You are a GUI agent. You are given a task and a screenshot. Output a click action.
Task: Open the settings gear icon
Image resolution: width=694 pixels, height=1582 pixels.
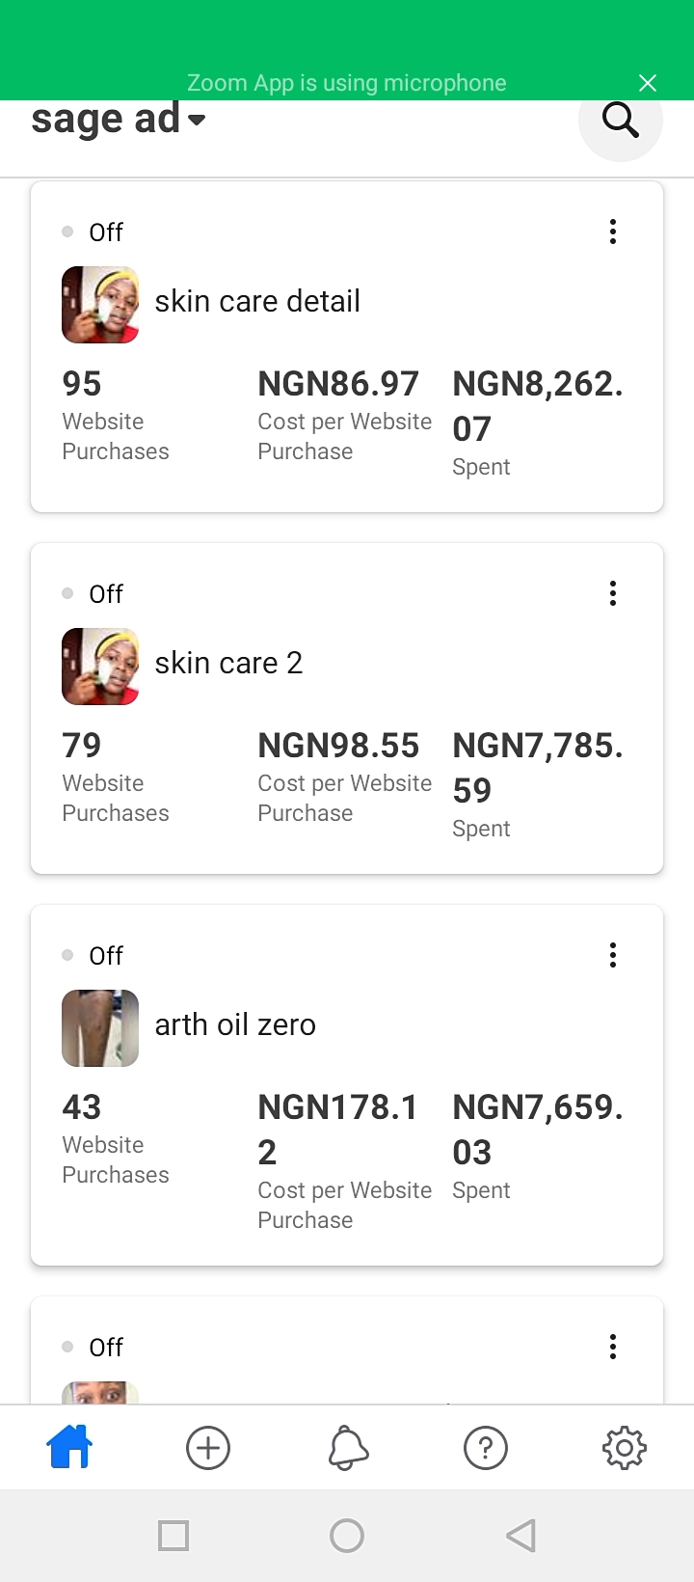click(x=624, y=1448)
